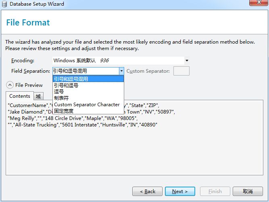Click the Database Setup Wizard title icon
Viewport: 269px width, 202px height.
pos(5,4)
